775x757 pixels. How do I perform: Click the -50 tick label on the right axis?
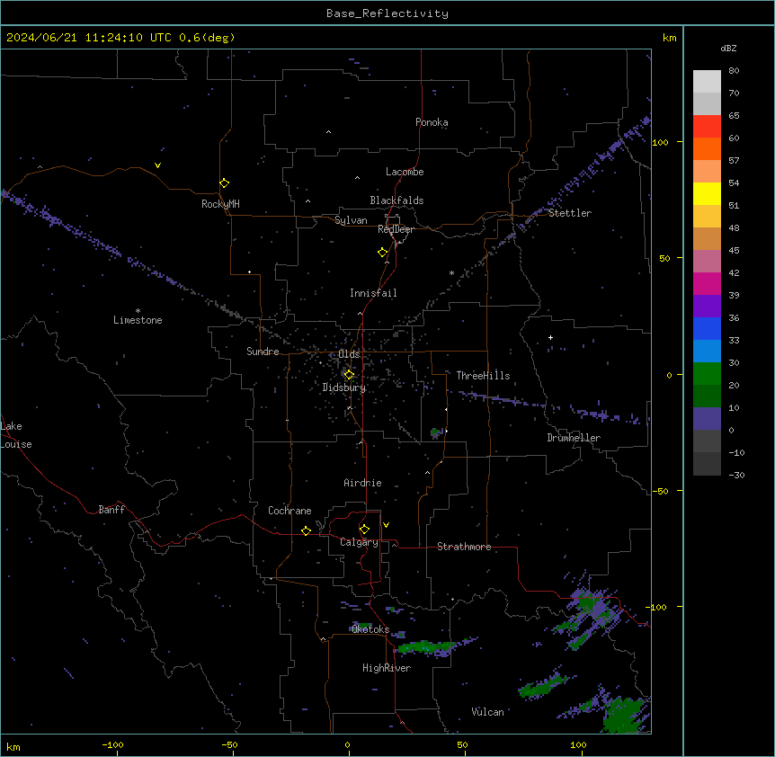660,491
